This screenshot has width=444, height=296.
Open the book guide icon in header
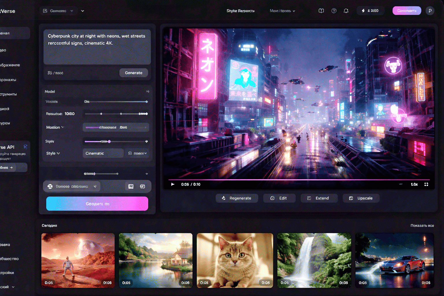point(321,11)
